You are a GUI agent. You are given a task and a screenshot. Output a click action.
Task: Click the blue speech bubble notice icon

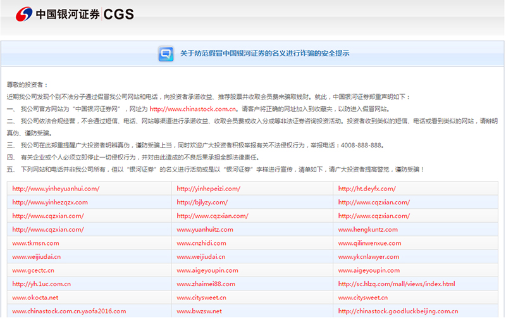[x=166, y=54]
